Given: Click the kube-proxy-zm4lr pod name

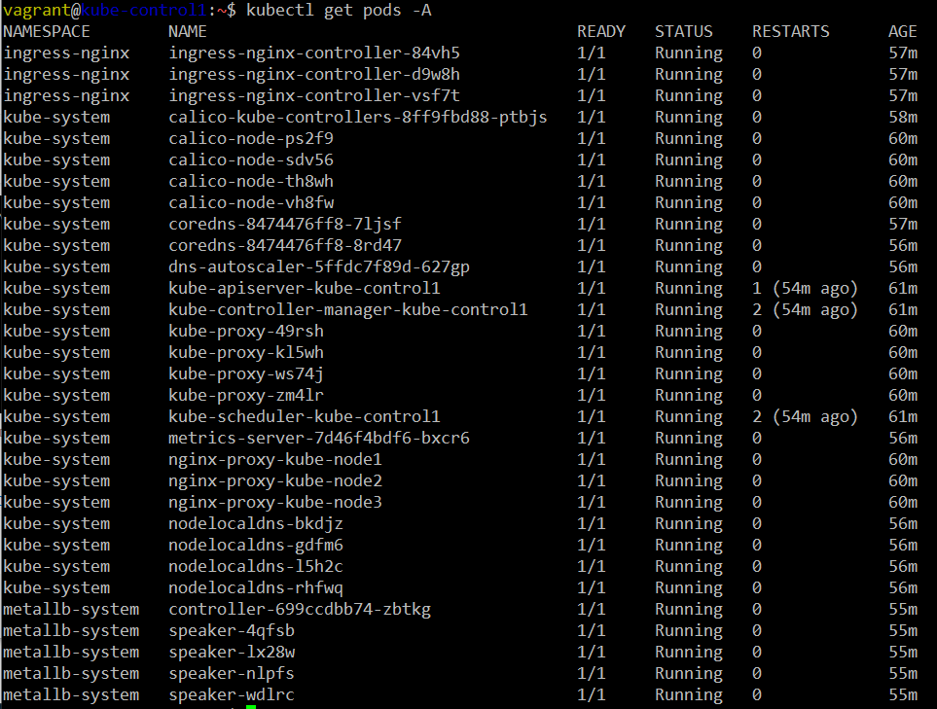Looking at the screenshot, I should coord(246,396).
